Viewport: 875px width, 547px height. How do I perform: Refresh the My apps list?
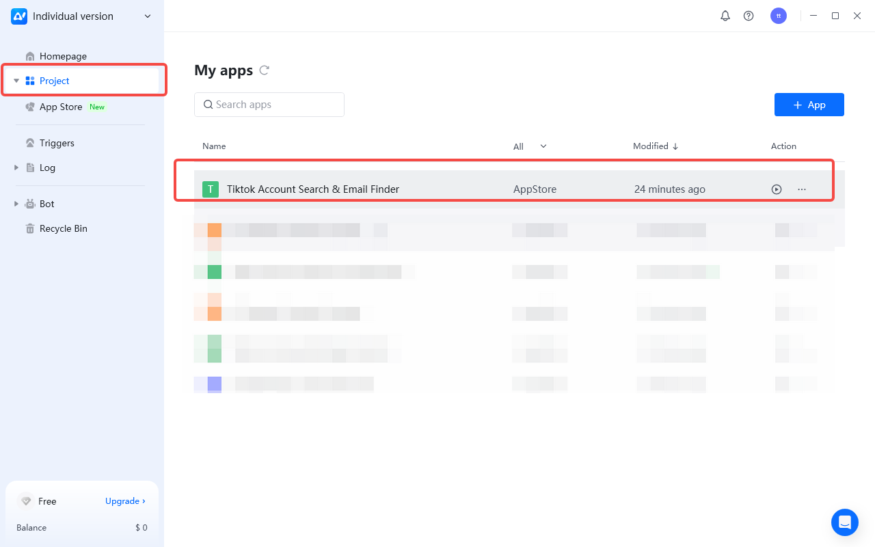click(265, 70)
